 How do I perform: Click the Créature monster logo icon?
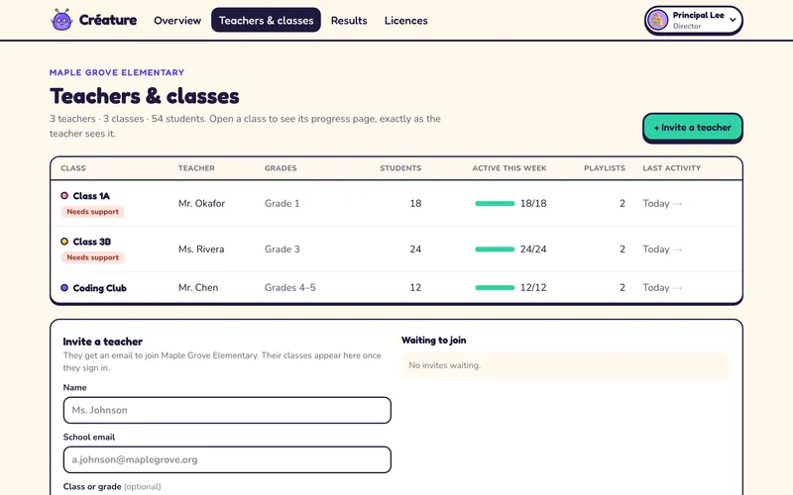click(61, 20)
